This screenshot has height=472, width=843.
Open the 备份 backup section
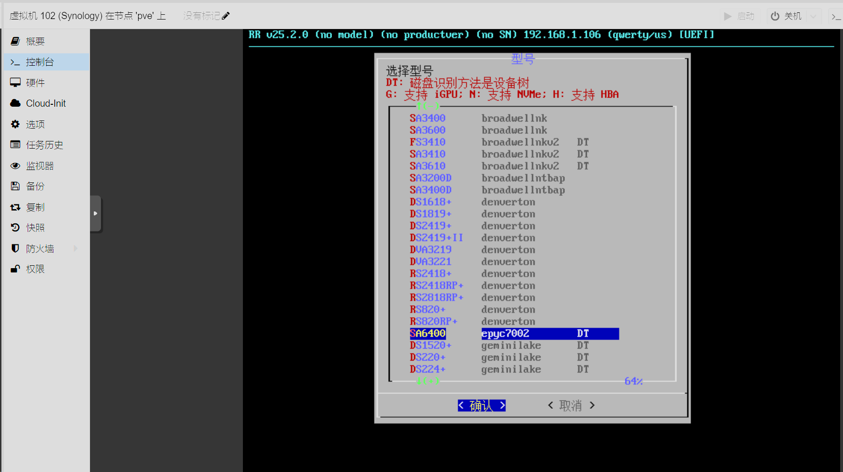click(46, 186)
